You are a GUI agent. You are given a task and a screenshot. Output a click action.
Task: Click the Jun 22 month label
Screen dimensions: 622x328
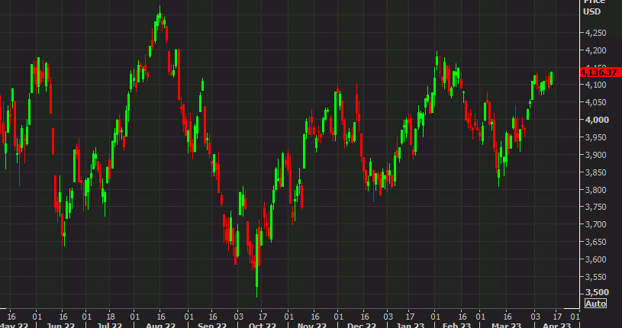coord(61,326)
